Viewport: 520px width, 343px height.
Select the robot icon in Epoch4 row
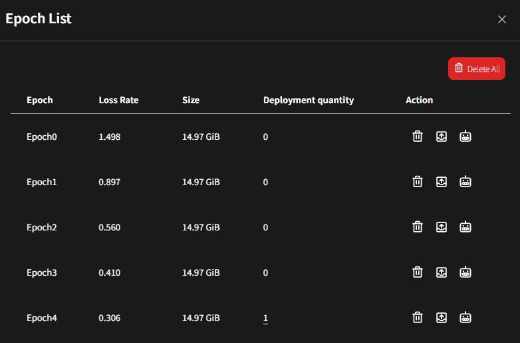[x=465, y=318]
